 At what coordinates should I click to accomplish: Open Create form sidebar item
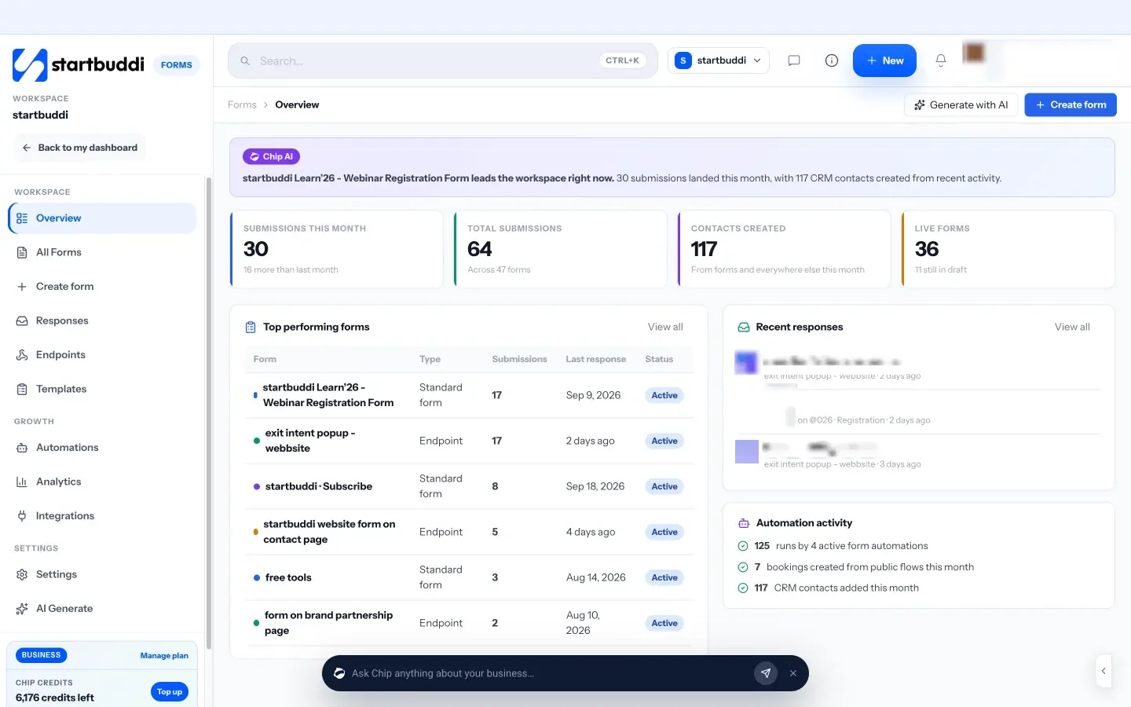pyautogui.click(x=102, y=287)
